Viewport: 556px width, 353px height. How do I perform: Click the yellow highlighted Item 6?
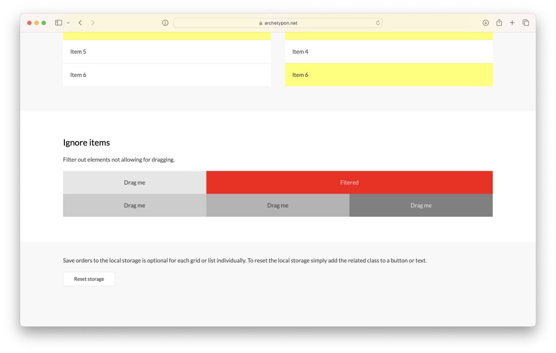(x=388, y=74)
